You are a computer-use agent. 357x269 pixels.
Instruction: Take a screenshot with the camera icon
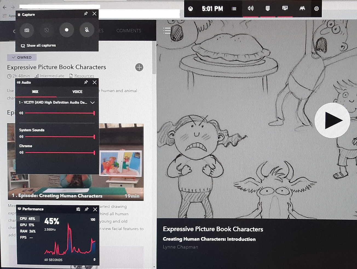27,30
